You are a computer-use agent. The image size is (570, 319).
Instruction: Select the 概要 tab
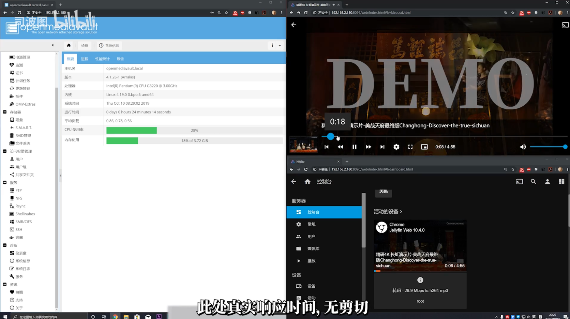click(70, 59)
